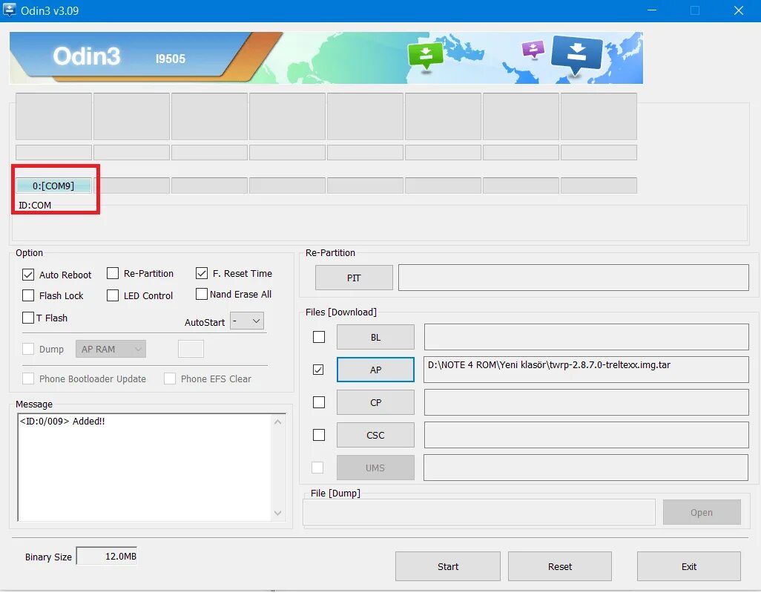Click the ID:COM label text
761x593 pixels.
tap(35, 206)
